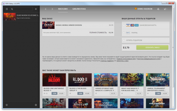Click the Unreal Tournament 2004 Editor's Choice title
177x111 pixels.
(156, 89)
